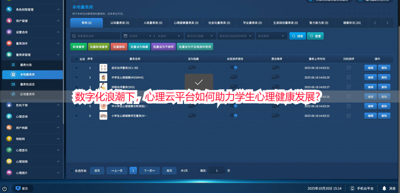Open thumbnail of 症状自评量表(SCL-90)
Screen dimensions: 400x193
point(103,68)
